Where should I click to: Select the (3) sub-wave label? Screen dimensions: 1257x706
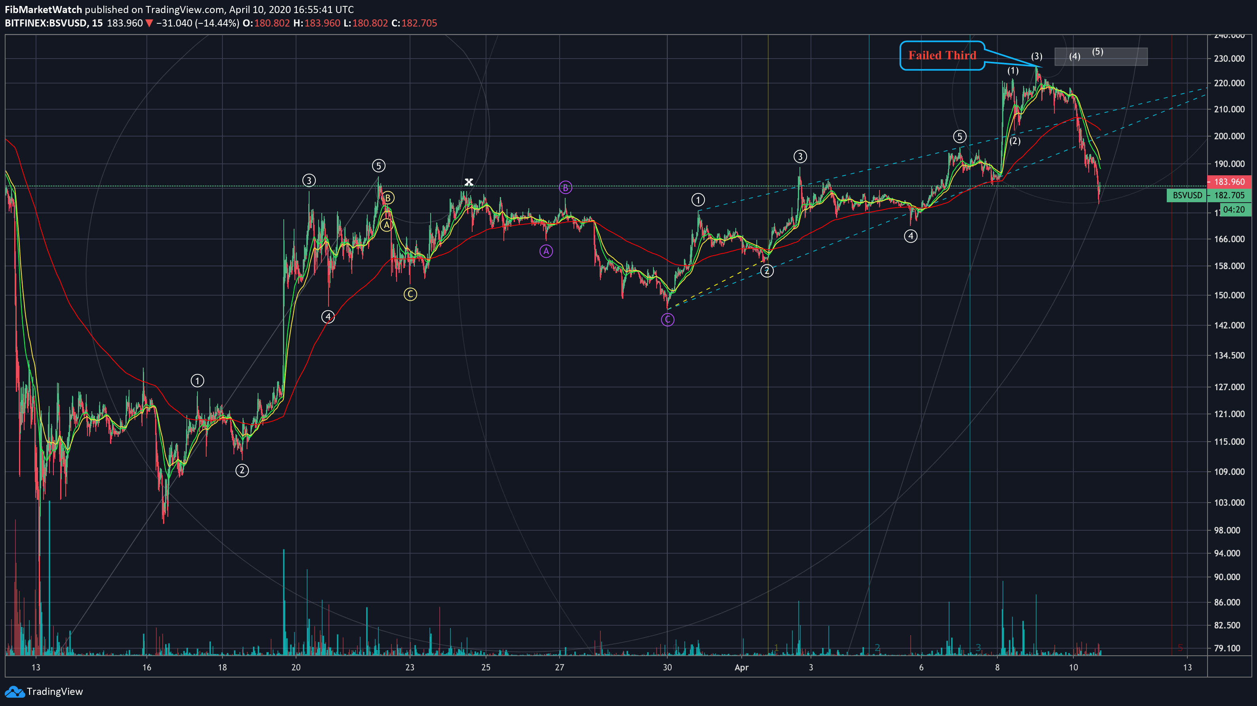pos(1037,56)
